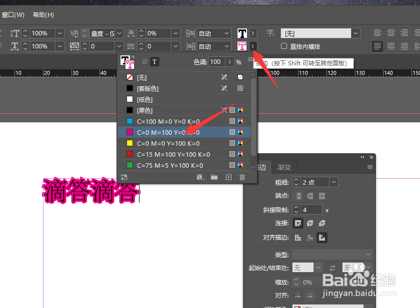Select magenta swatch C=0 M=100 Y=0 K=0

point(184,132)
